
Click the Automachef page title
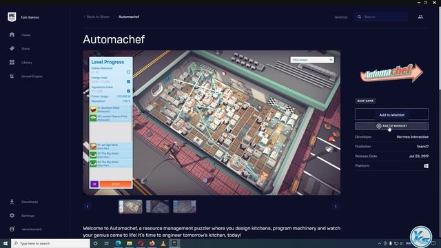pos(114,39)
